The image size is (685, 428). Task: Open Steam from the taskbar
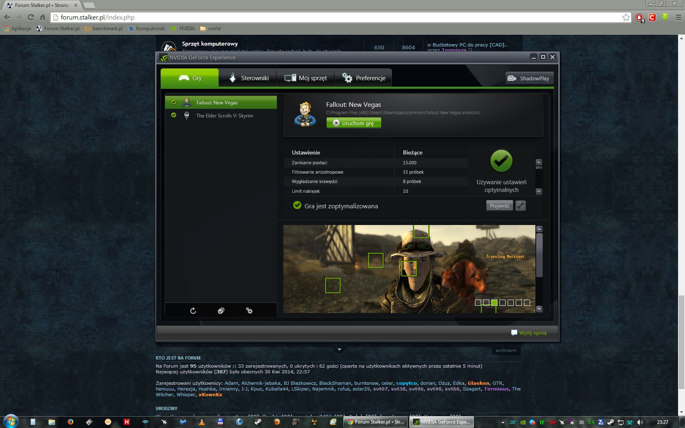[258, 422]
